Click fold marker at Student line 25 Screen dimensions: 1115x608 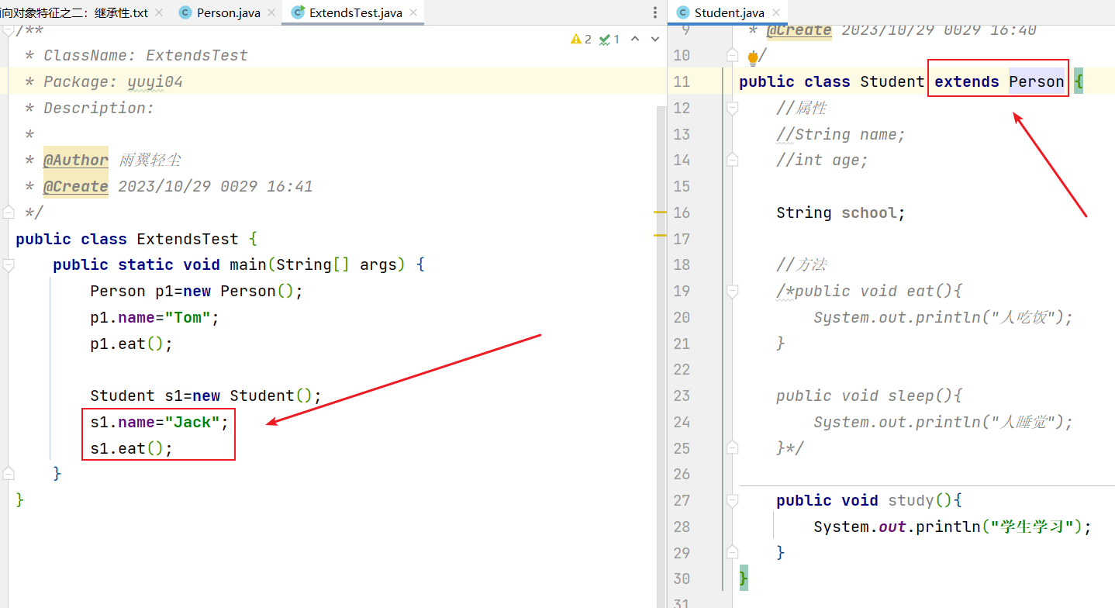[x=732, y=447]
